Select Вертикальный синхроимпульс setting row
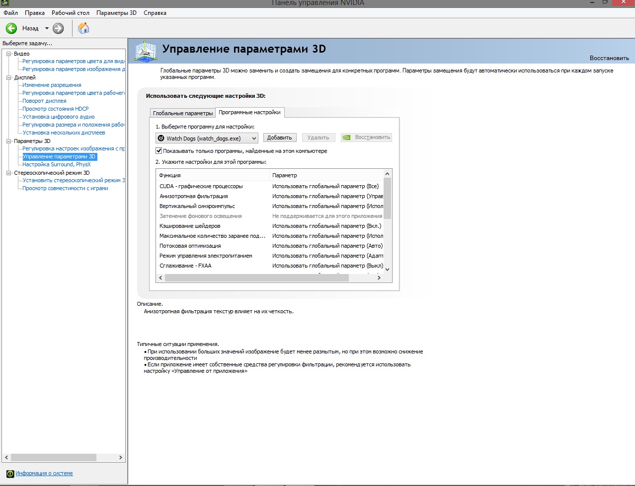635x486 pixels. [270, 207]
